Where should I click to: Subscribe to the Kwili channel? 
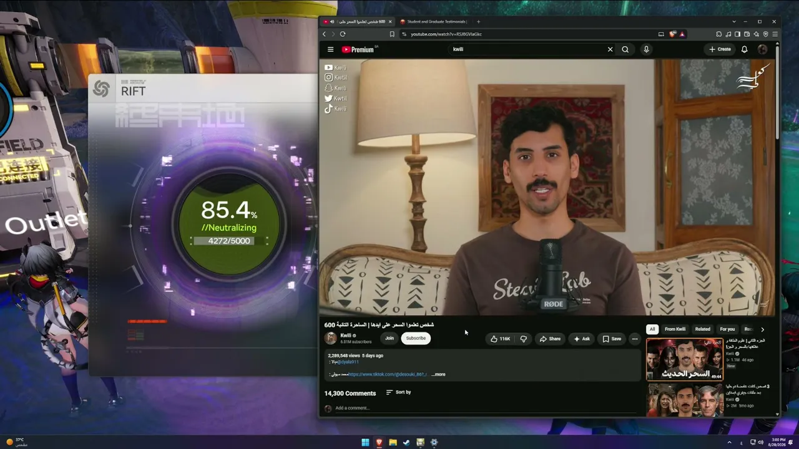[416, 339]
